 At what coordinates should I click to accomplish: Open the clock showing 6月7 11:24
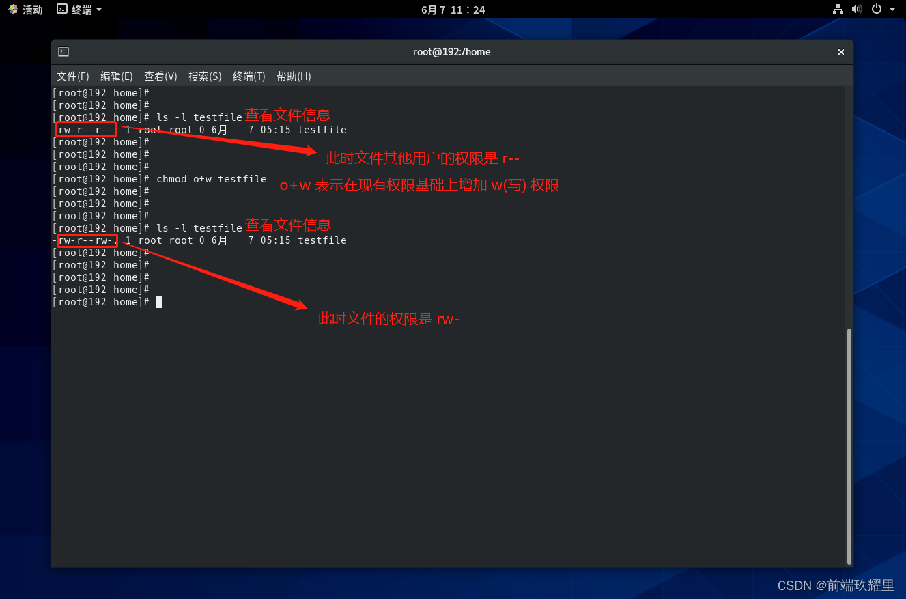point(453,10)
